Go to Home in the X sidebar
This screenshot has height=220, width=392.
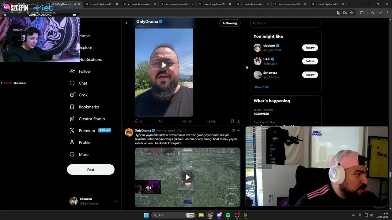85,36
